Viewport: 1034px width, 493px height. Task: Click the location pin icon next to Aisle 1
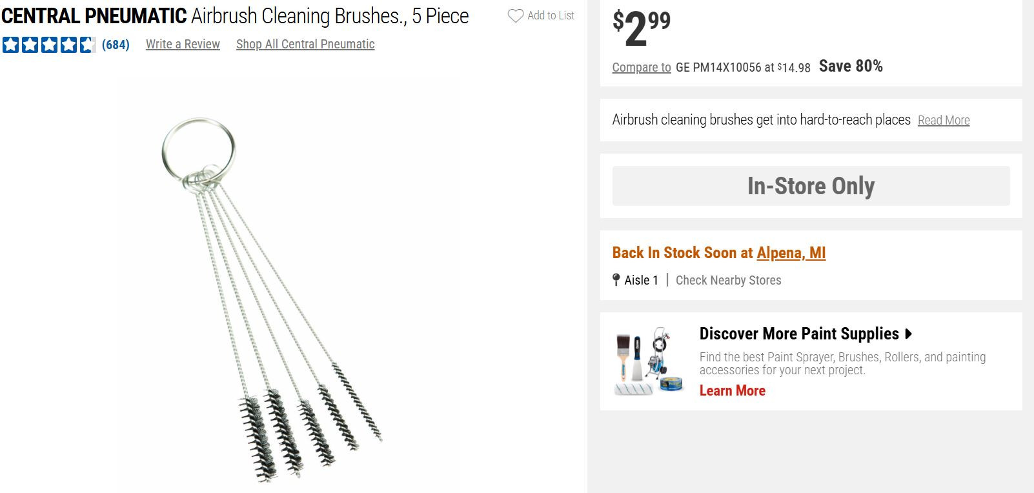click(x=616, y=279)
